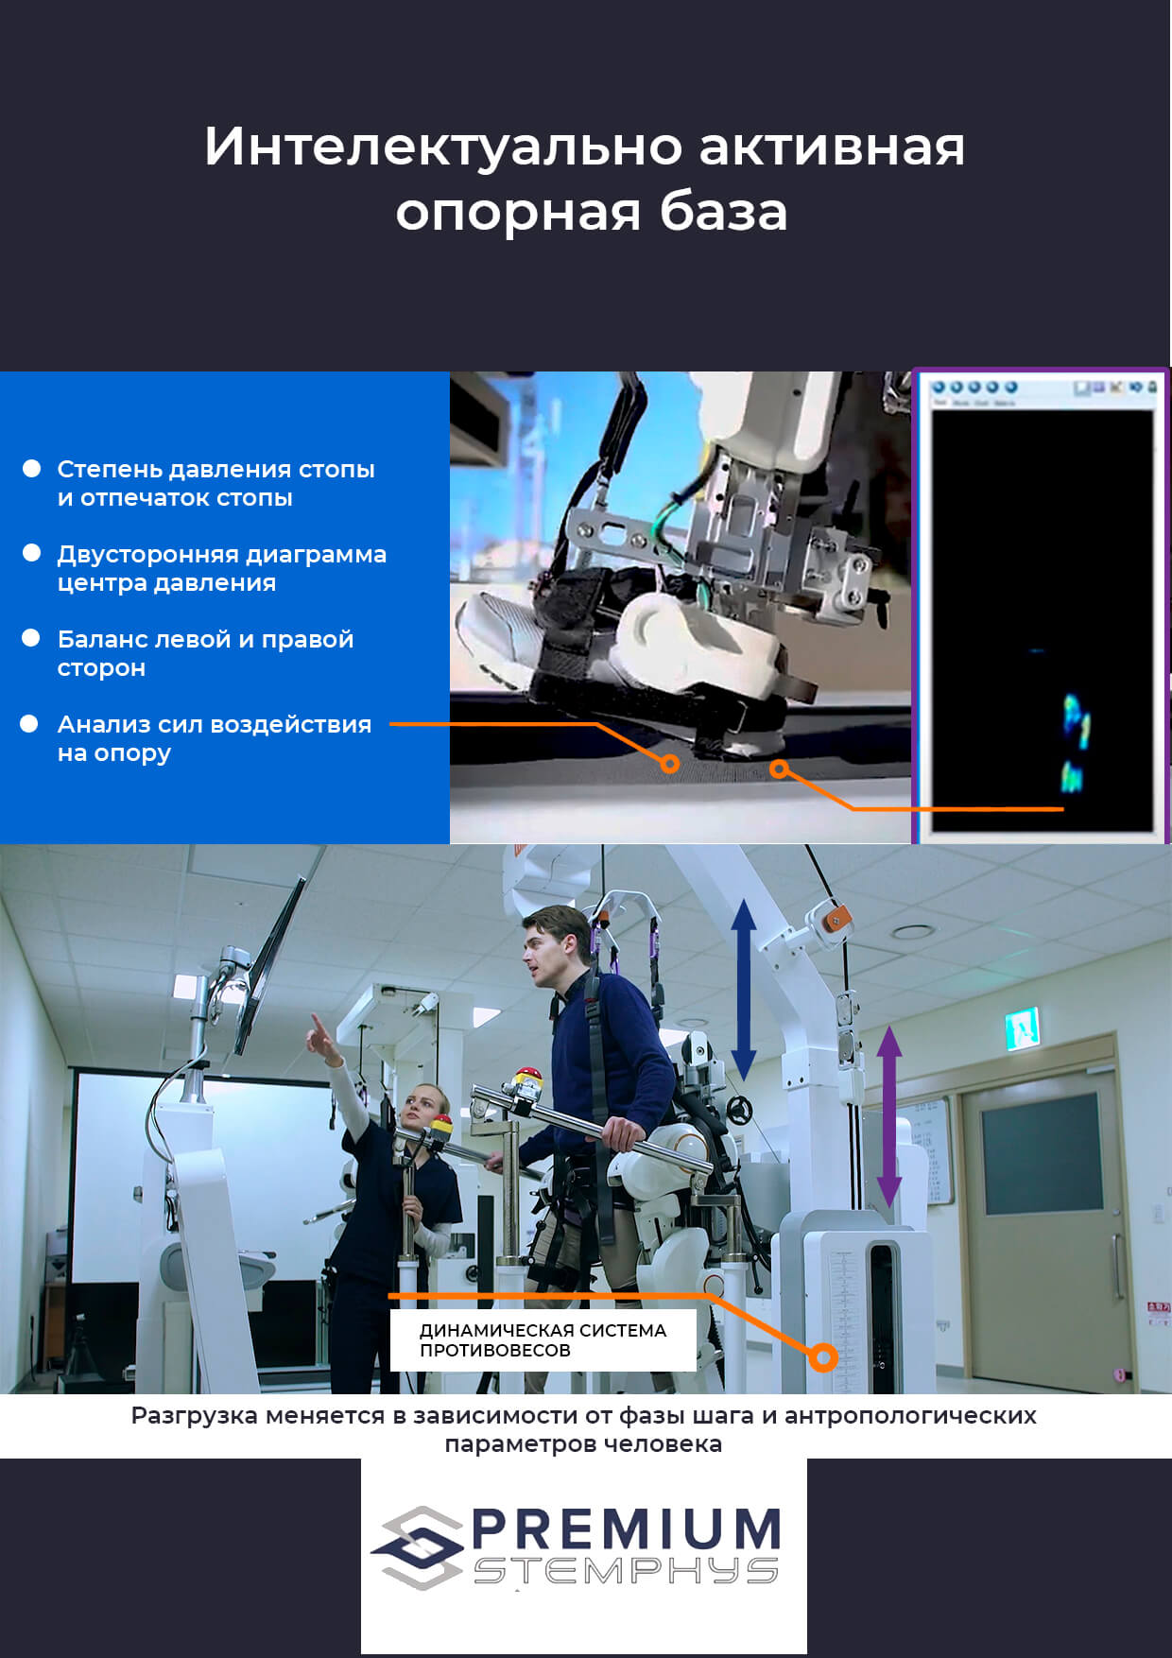Viewport: 1172px width, 1658px height.
Task: Click the padlock icon in pressure window
Action: (x=1152, y=387)
